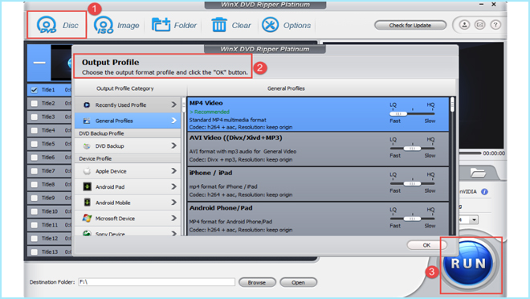Expand Sony Device chevron arrow

tap(173, 233)
